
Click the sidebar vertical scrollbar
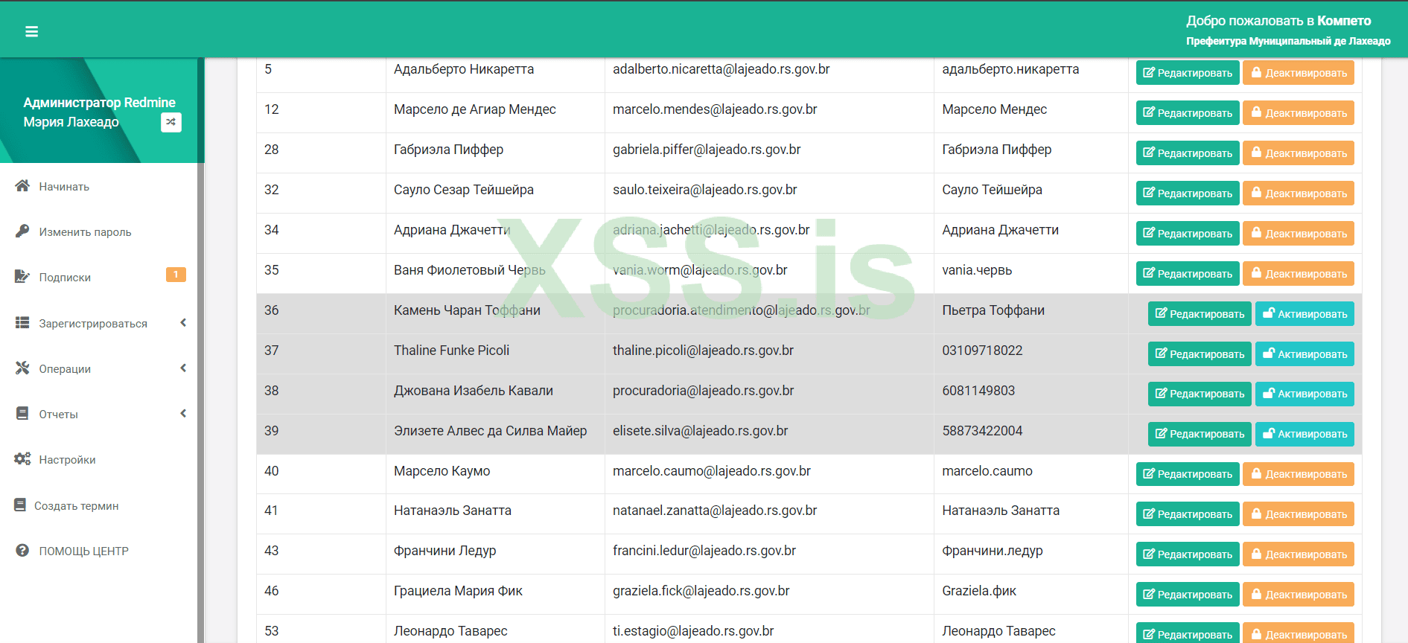coord(201,350)
